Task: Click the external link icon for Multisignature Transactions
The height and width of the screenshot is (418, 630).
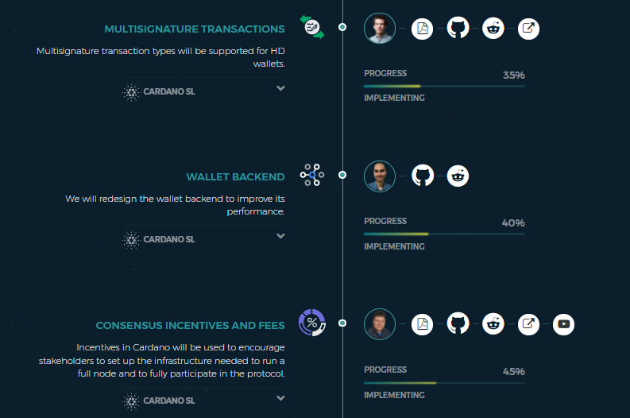Action: [528, 29]
